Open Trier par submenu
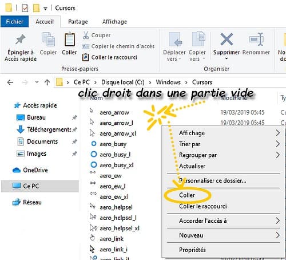 (x=224, y=144)
